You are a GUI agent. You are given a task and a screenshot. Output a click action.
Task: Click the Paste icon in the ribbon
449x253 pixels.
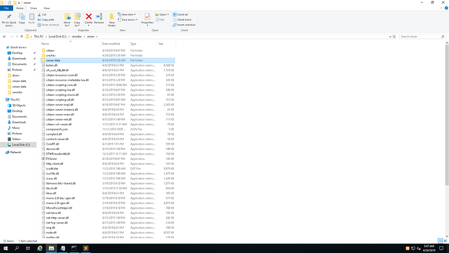(x=31, y=19)
